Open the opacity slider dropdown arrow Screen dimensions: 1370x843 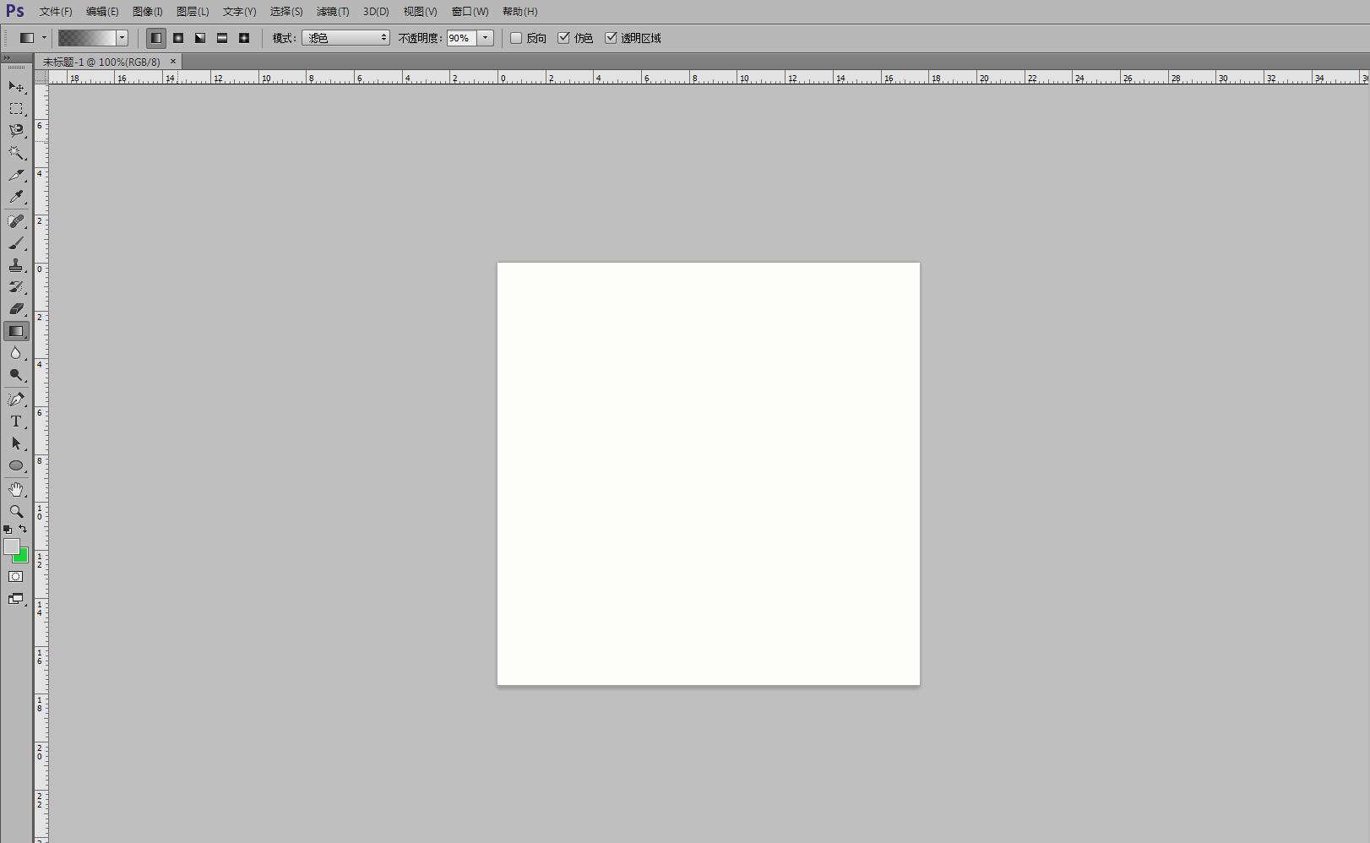pyautogui.click(x=486, y=38)
